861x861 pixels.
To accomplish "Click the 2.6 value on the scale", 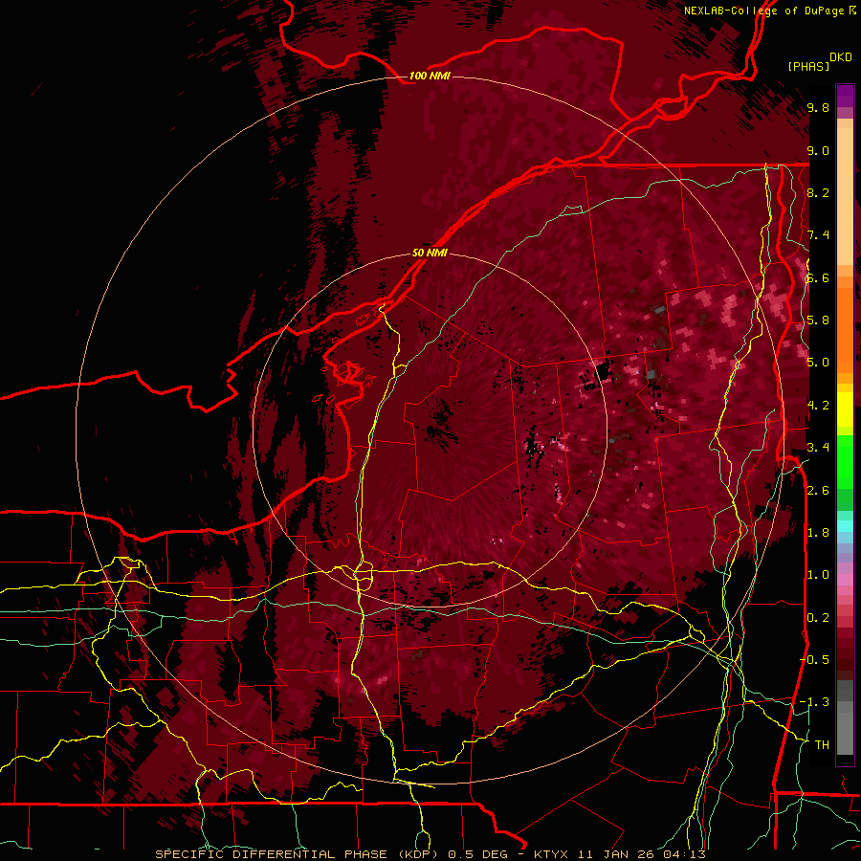I will [818, 491].
